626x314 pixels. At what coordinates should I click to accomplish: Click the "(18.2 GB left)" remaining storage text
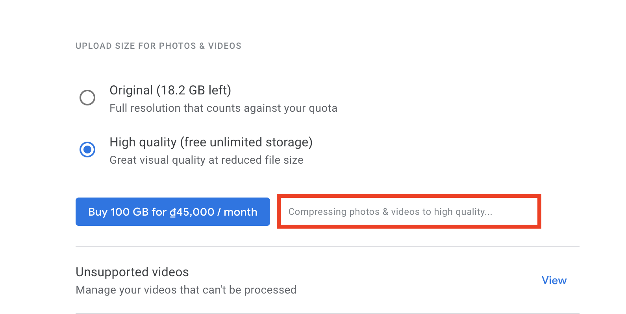click(x=194, y=91)
